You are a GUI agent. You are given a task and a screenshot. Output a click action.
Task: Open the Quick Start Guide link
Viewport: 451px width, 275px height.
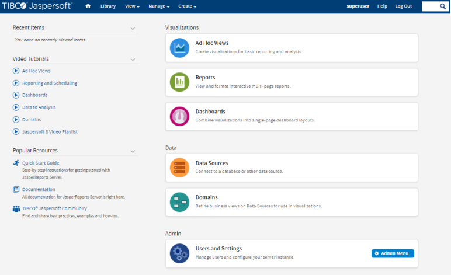click(x=40, y=163)
